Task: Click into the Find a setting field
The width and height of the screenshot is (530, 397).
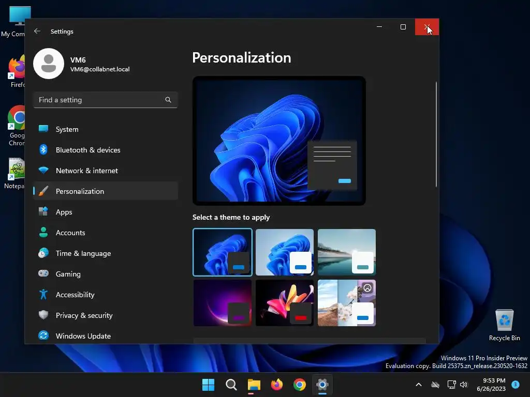Action: point(106,100)
